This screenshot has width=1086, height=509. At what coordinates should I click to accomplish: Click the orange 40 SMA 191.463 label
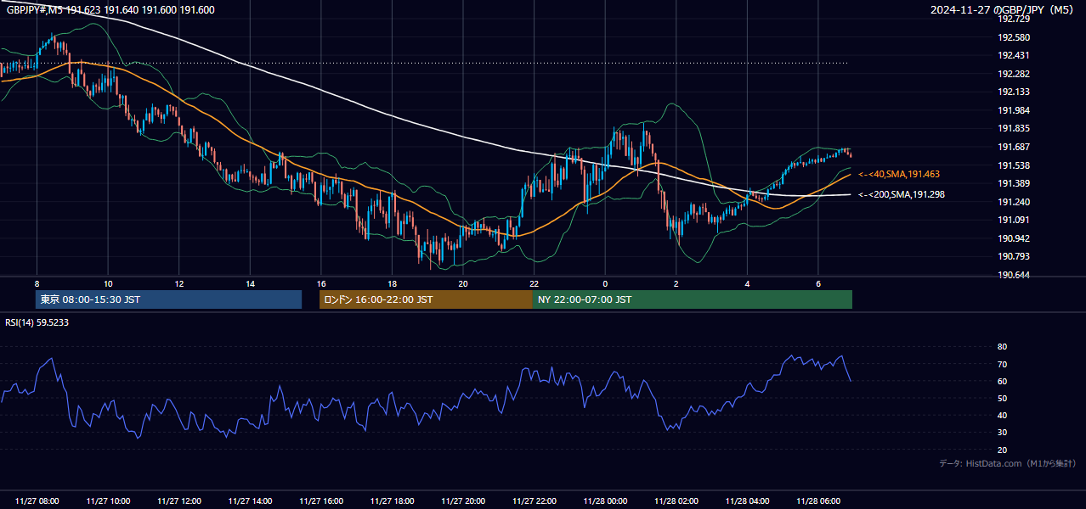[x=898, y=174]
